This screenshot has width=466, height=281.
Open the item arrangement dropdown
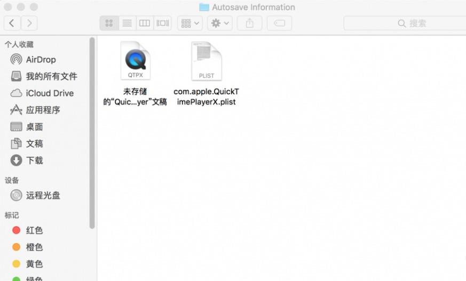[x=190, y=23]
